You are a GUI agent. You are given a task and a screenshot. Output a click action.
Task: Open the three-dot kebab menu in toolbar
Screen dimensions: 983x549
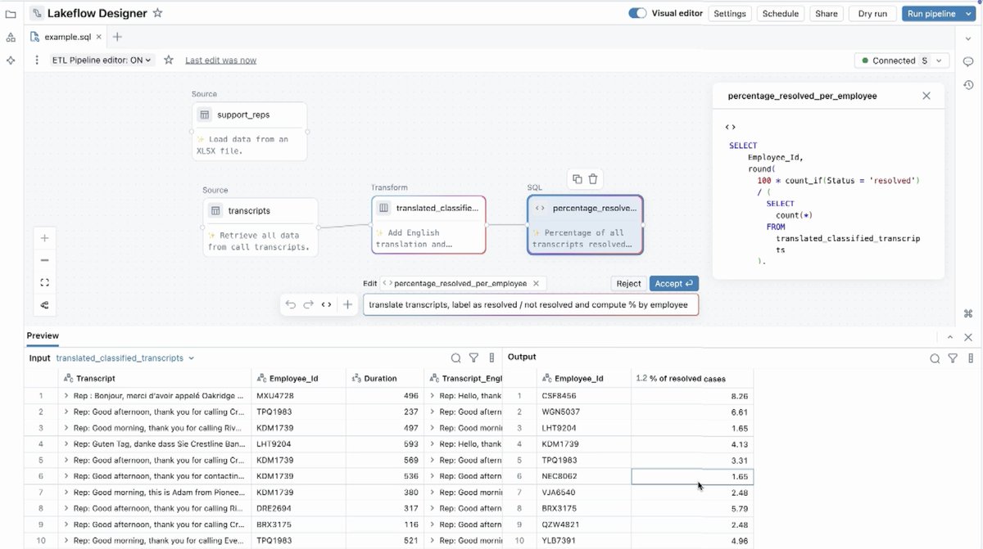(37, 60)
